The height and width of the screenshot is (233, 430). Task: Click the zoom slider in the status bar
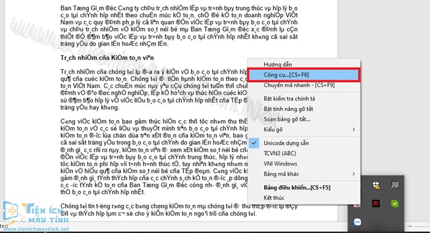pos(423,226)
